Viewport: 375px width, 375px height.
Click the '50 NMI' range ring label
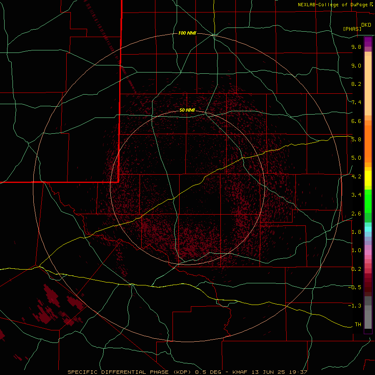[x=187, y=110]
